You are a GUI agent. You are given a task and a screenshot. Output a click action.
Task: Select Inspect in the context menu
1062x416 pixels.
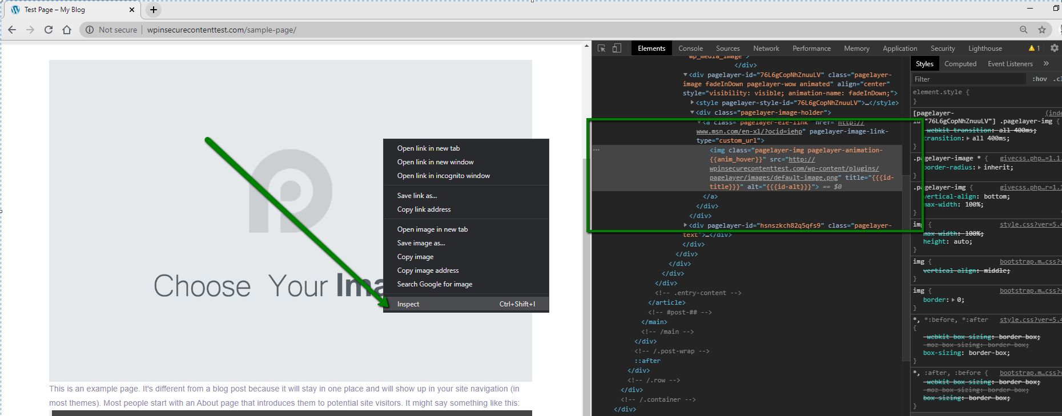[x=466, y=304]
